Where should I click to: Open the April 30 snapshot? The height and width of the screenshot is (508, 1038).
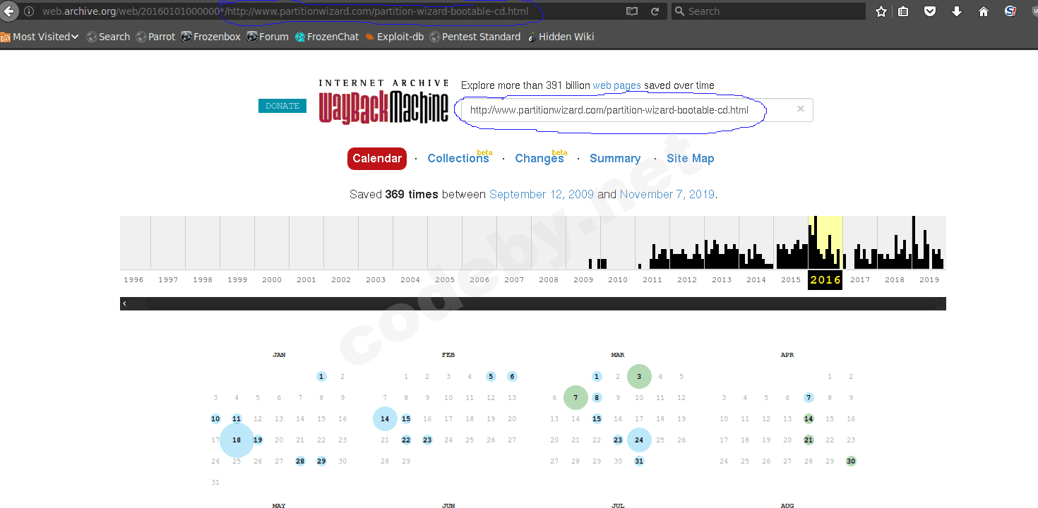pos(851,461)
